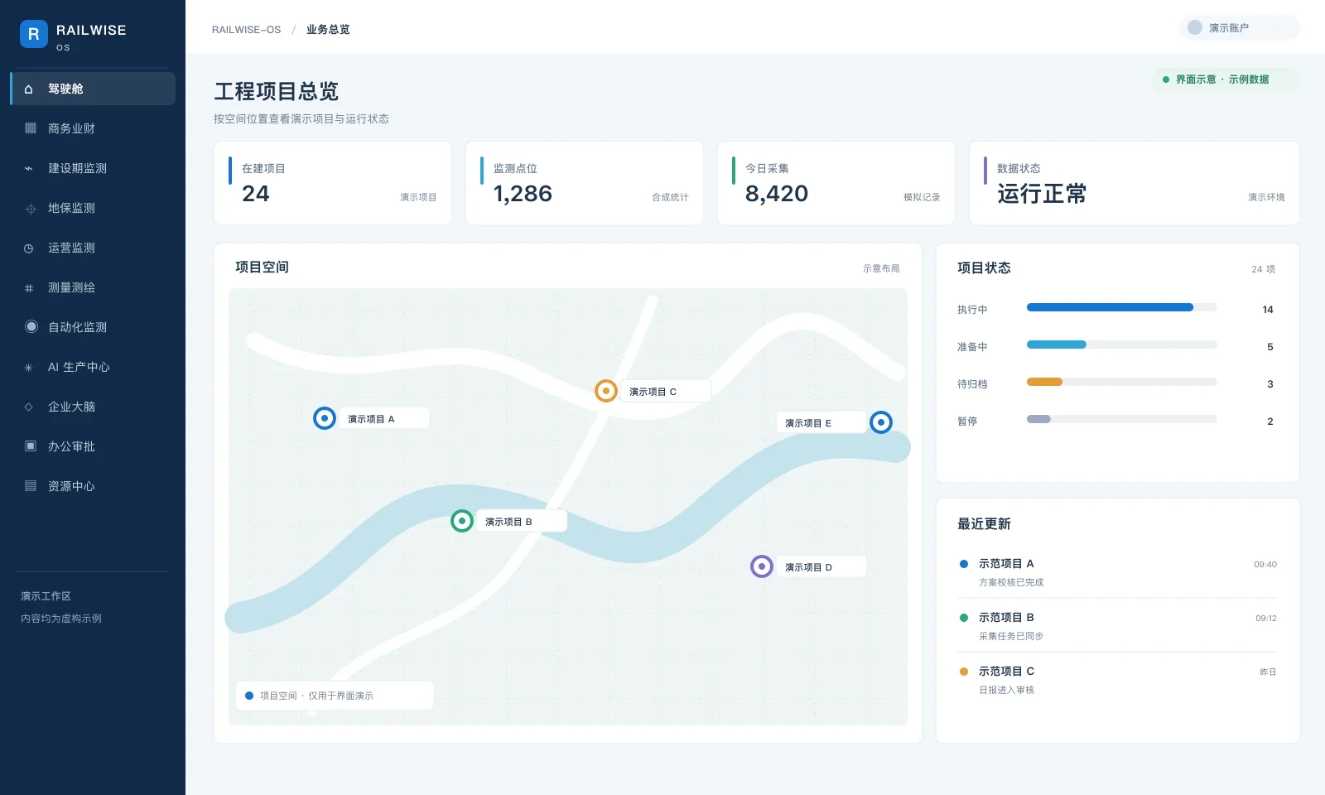
Task: Open the 示范项目 C update entry
Action: pyautogui.click(x=1118, y=680)
